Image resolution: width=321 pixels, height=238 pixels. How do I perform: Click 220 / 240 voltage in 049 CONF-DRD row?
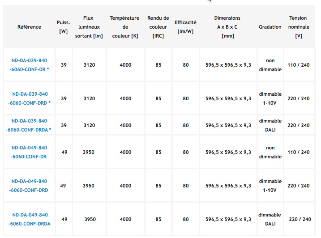point(299,186)
